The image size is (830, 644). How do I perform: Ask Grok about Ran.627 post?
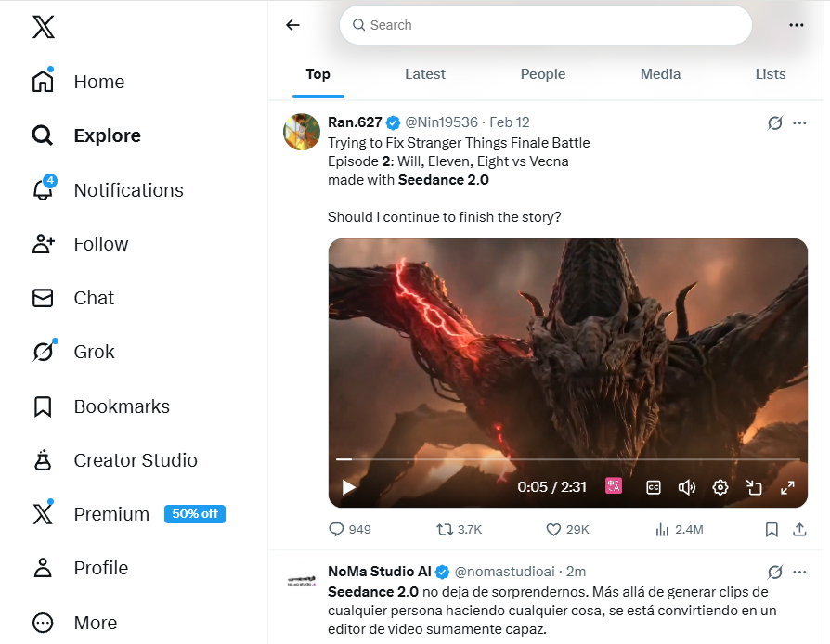coord(775,123)
